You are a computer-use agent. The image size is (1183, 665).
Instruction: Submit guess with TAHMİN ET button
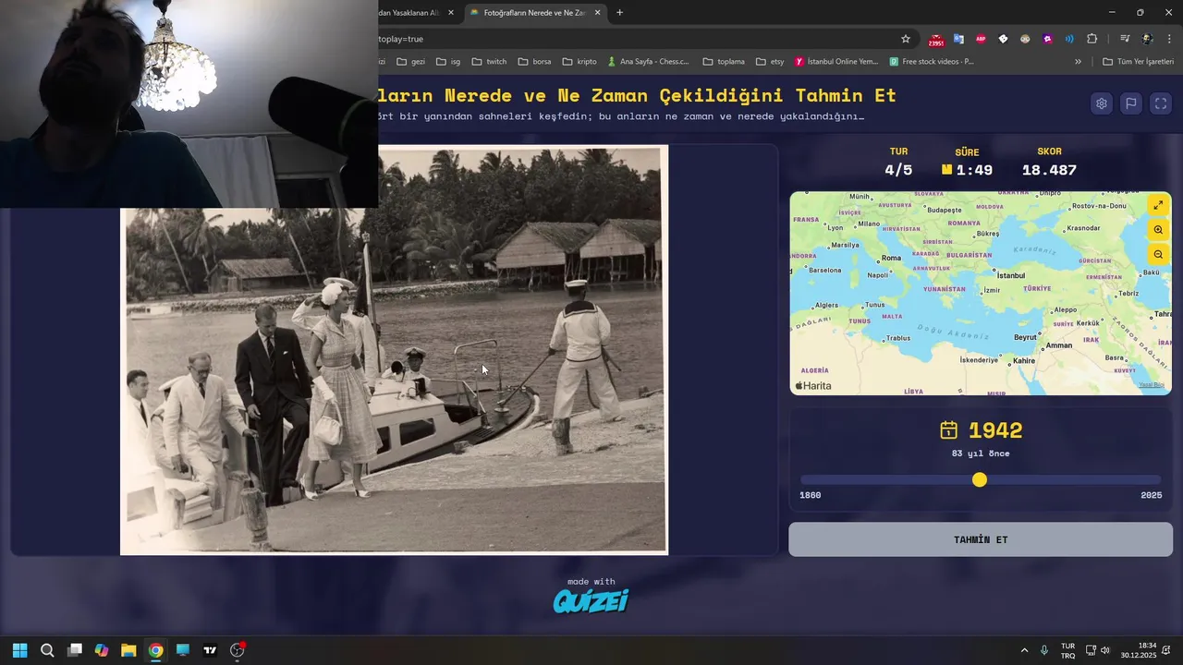(981, 539)
